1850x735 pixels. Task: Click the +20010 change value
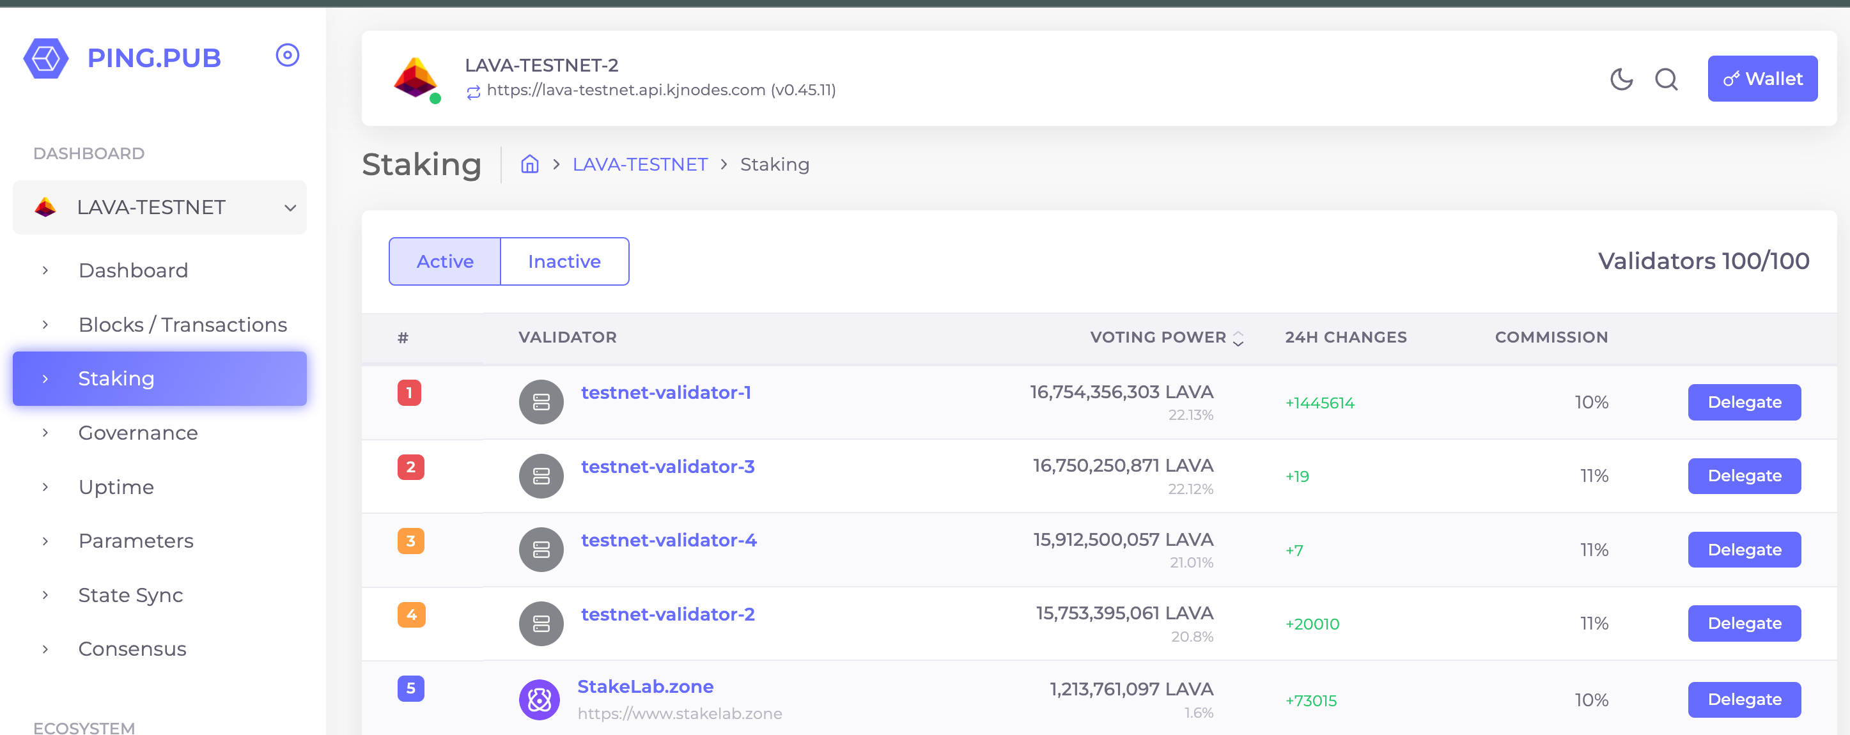click(1312, 624)
